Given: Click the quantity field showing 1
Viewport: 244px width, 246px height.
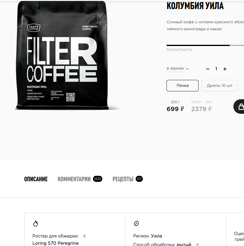Looking at the screenshot, I should click(x=216, y=69).
